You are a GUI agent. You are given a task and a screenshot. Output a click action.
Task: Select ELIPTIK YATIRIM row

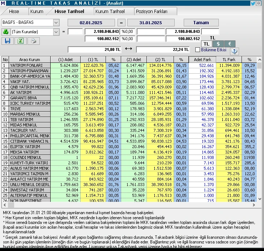click(x=129, y=147)
